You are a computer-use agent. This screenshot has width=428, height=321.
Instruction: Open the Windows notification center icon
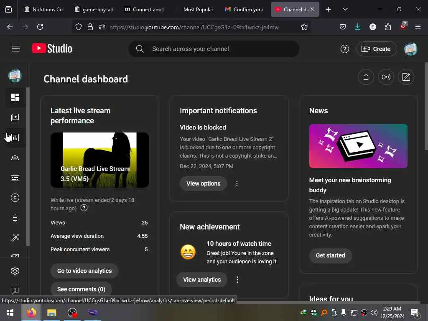(x=415, y=313)
